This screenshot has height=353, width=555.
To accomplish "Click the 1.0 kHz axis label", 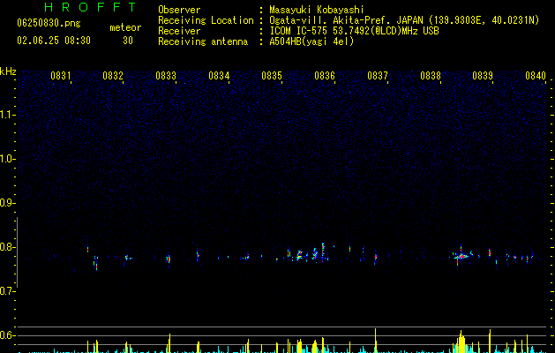I will pyautogui.click(x=8, y=159).
